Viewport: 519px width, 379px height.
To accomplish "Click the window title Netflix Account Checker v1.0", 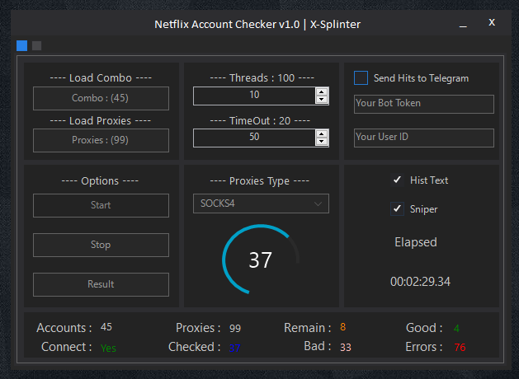I will click(x=227, y=25).
